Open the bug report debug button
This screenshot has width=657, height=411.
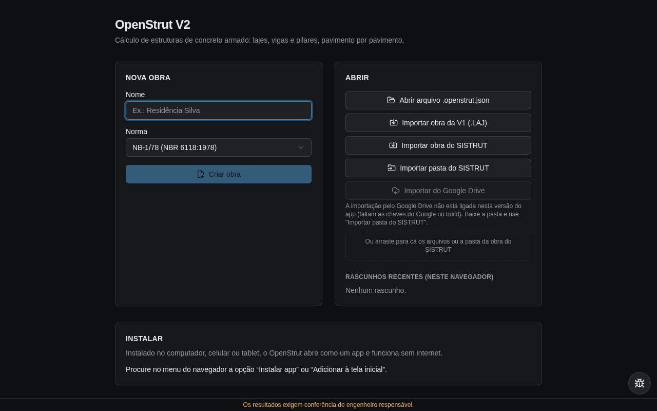point(640,383)
